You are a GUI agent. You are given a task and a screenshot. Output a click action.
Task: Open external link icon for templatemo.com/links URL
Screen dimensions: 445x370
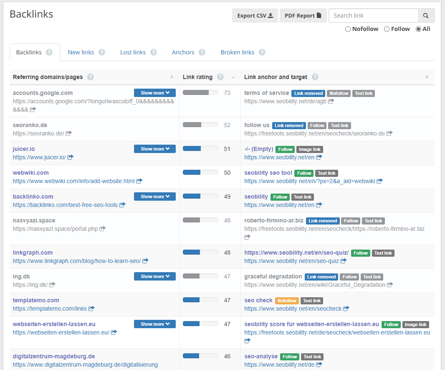tap(91, 309)
